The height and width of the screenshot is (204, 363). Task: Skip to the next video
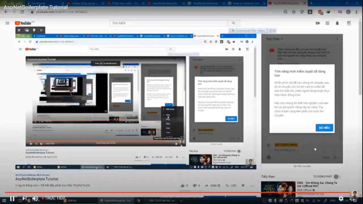(x=24, y=199)
